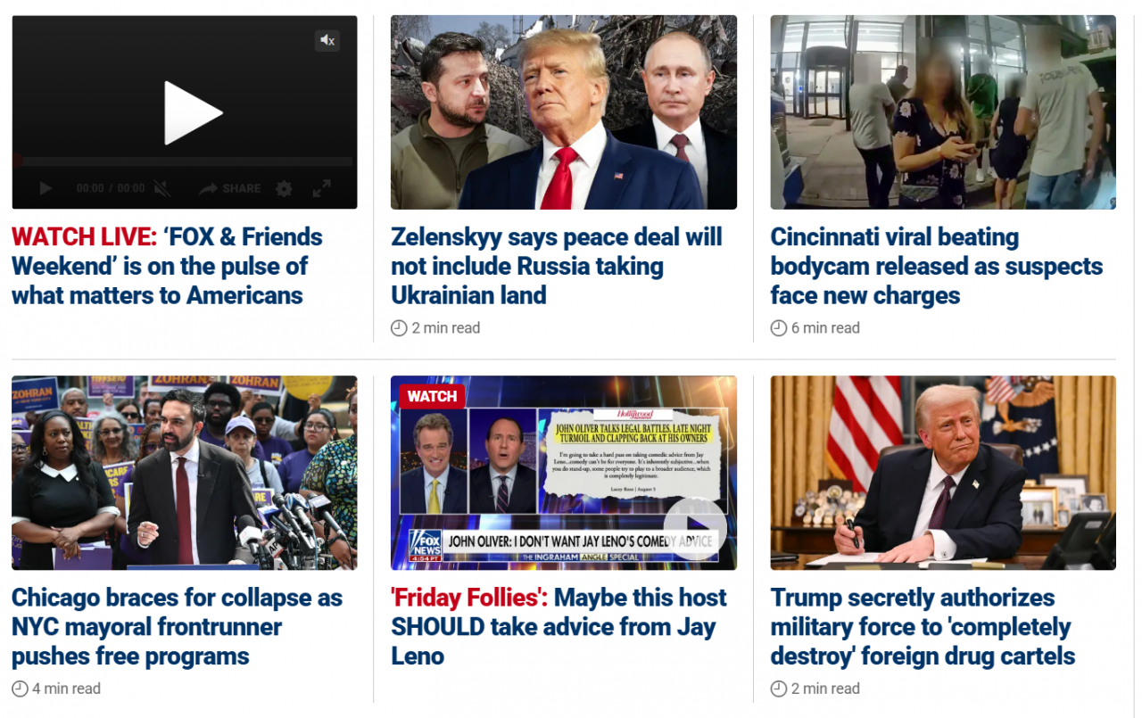Click the Cincinnati bodycam footage thumbnail
This screenshot has width=1142, height=718.
(943, 112)
